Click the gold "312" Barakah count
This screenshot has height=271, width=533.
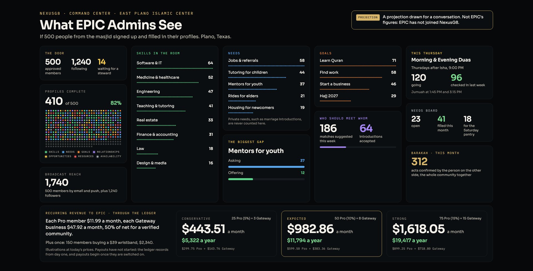pyautogui.click(x=419, y=162)
